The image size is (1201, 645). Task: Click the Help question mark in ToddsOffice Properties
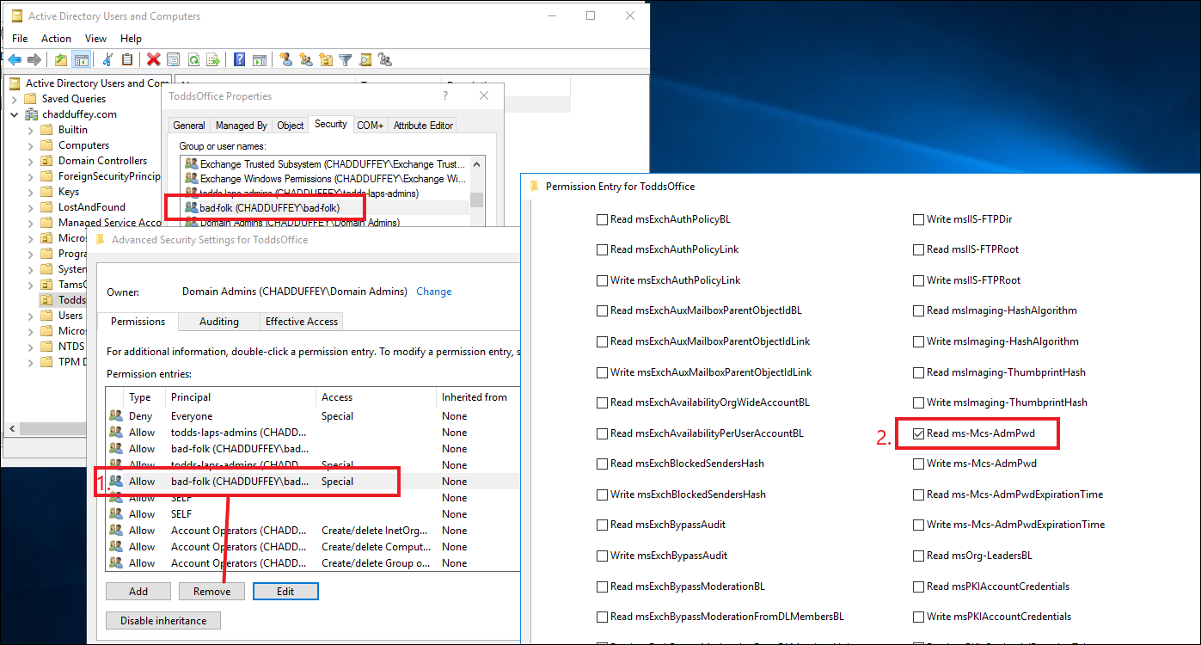pos(445,96)
